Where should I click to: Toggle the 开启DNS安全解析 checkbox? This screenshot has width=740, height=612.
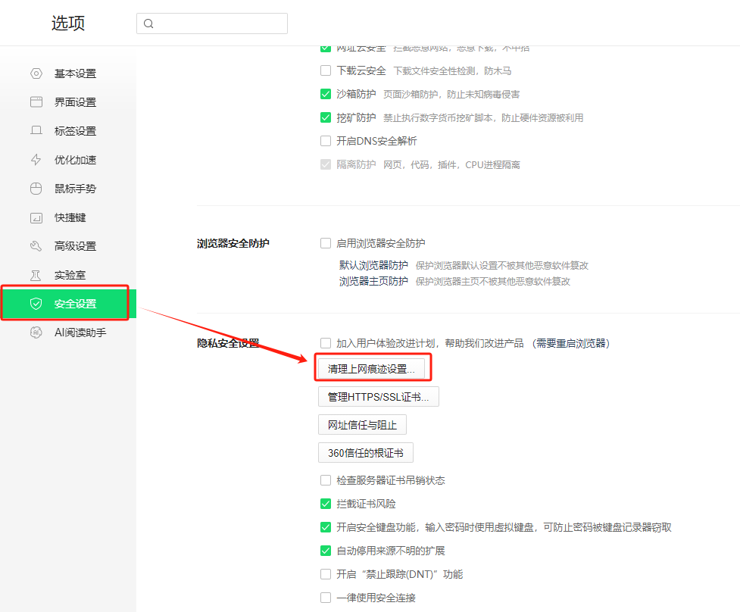326,141
